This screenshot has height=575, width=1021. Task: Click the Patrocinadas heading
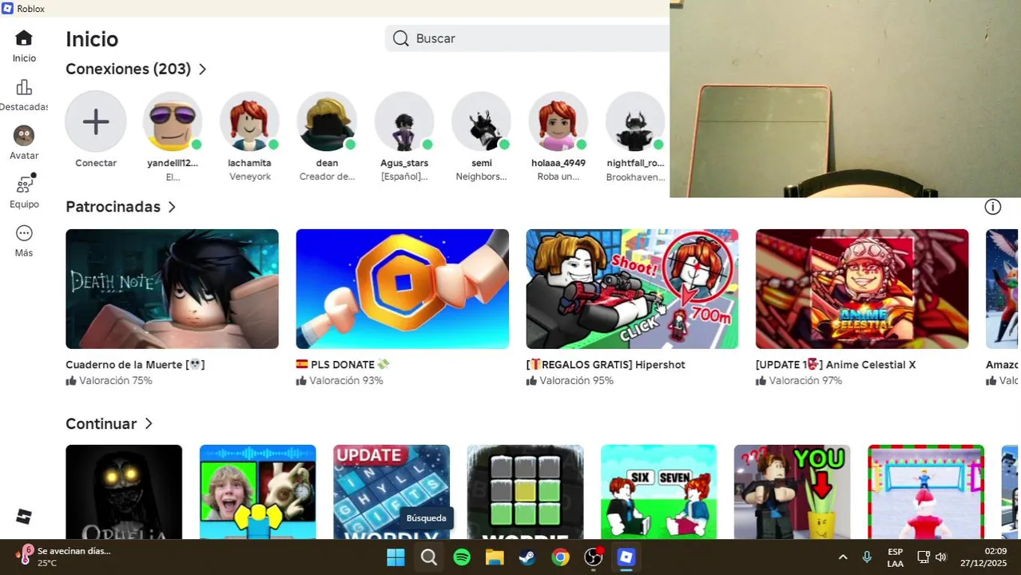(113, 207)
